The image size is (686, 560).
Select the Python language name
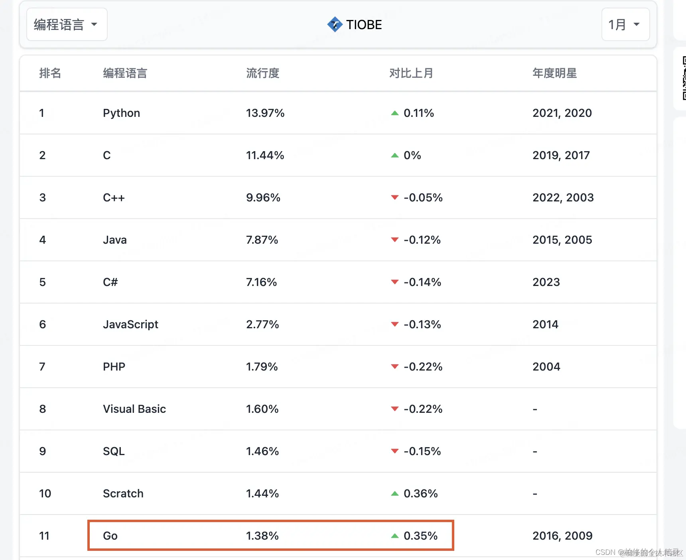122,113
